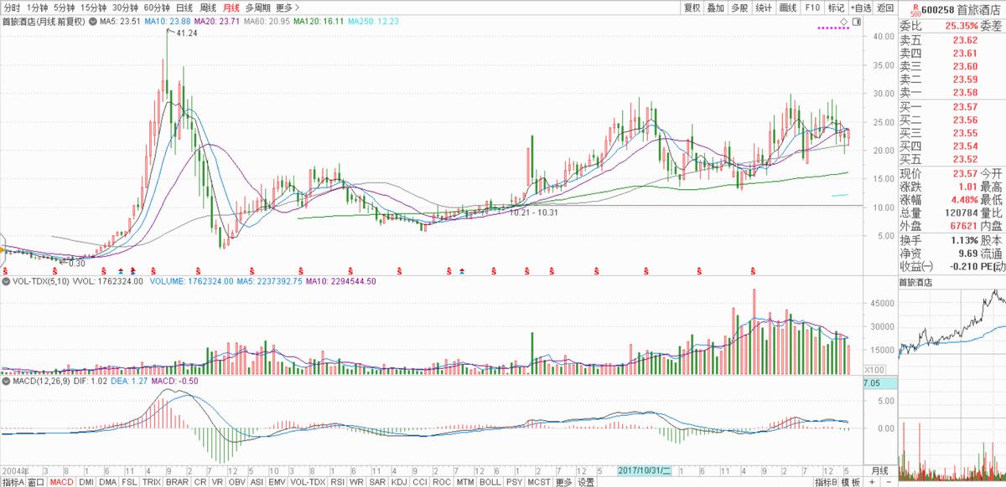Open the 复权 adjustment menu

point(692,7)
